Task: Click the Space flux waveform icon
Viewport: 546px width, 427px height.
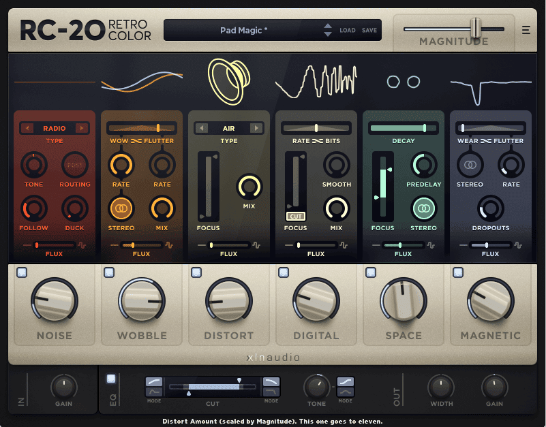Action: click(431, 245)
